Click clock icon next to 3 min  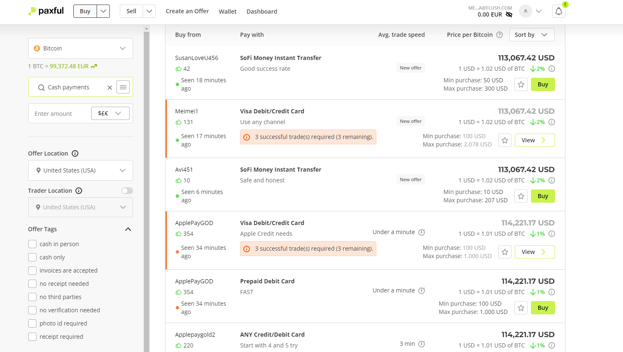(422, 344)
